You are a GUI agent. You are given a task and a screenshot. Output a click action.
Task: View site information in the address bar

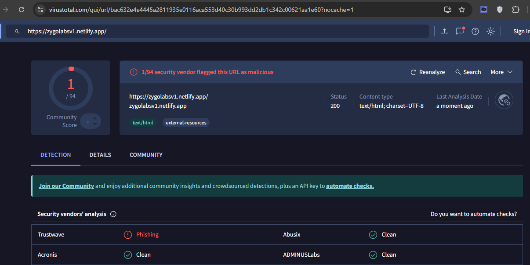pyautogui.click(x=40, y=10)
